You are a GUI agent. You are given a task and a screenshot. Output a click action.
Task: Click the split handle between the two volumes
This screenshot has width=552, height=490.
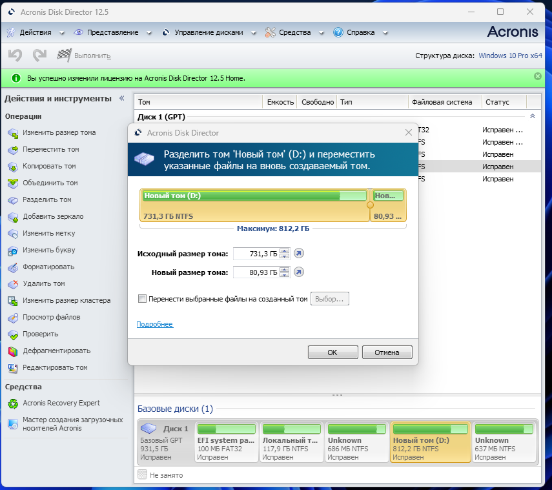(370, 205)
